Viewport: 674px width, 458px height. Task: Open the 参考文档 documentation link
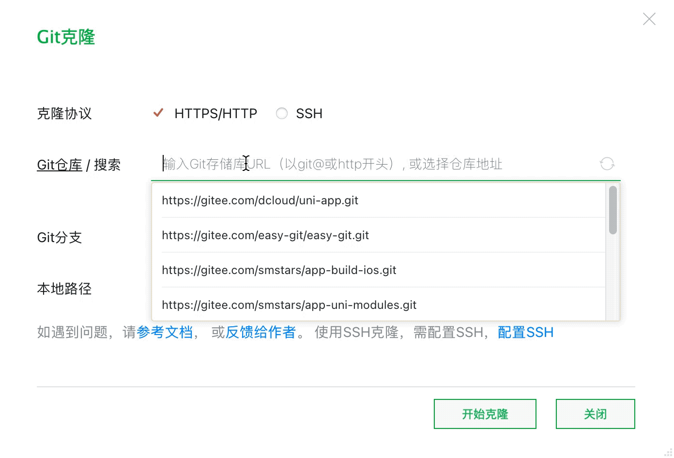pos(165,332)
